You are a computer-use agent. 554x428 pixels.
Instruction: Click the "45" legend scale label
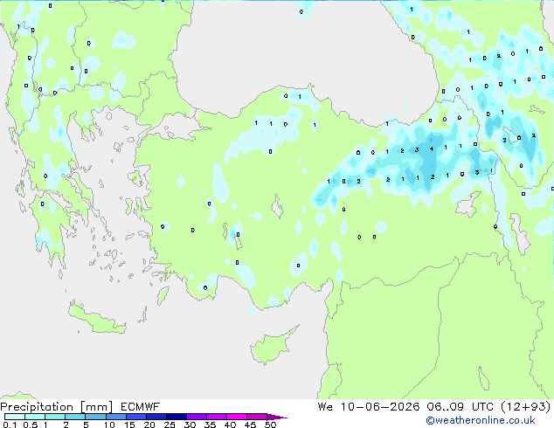point(250,425)
